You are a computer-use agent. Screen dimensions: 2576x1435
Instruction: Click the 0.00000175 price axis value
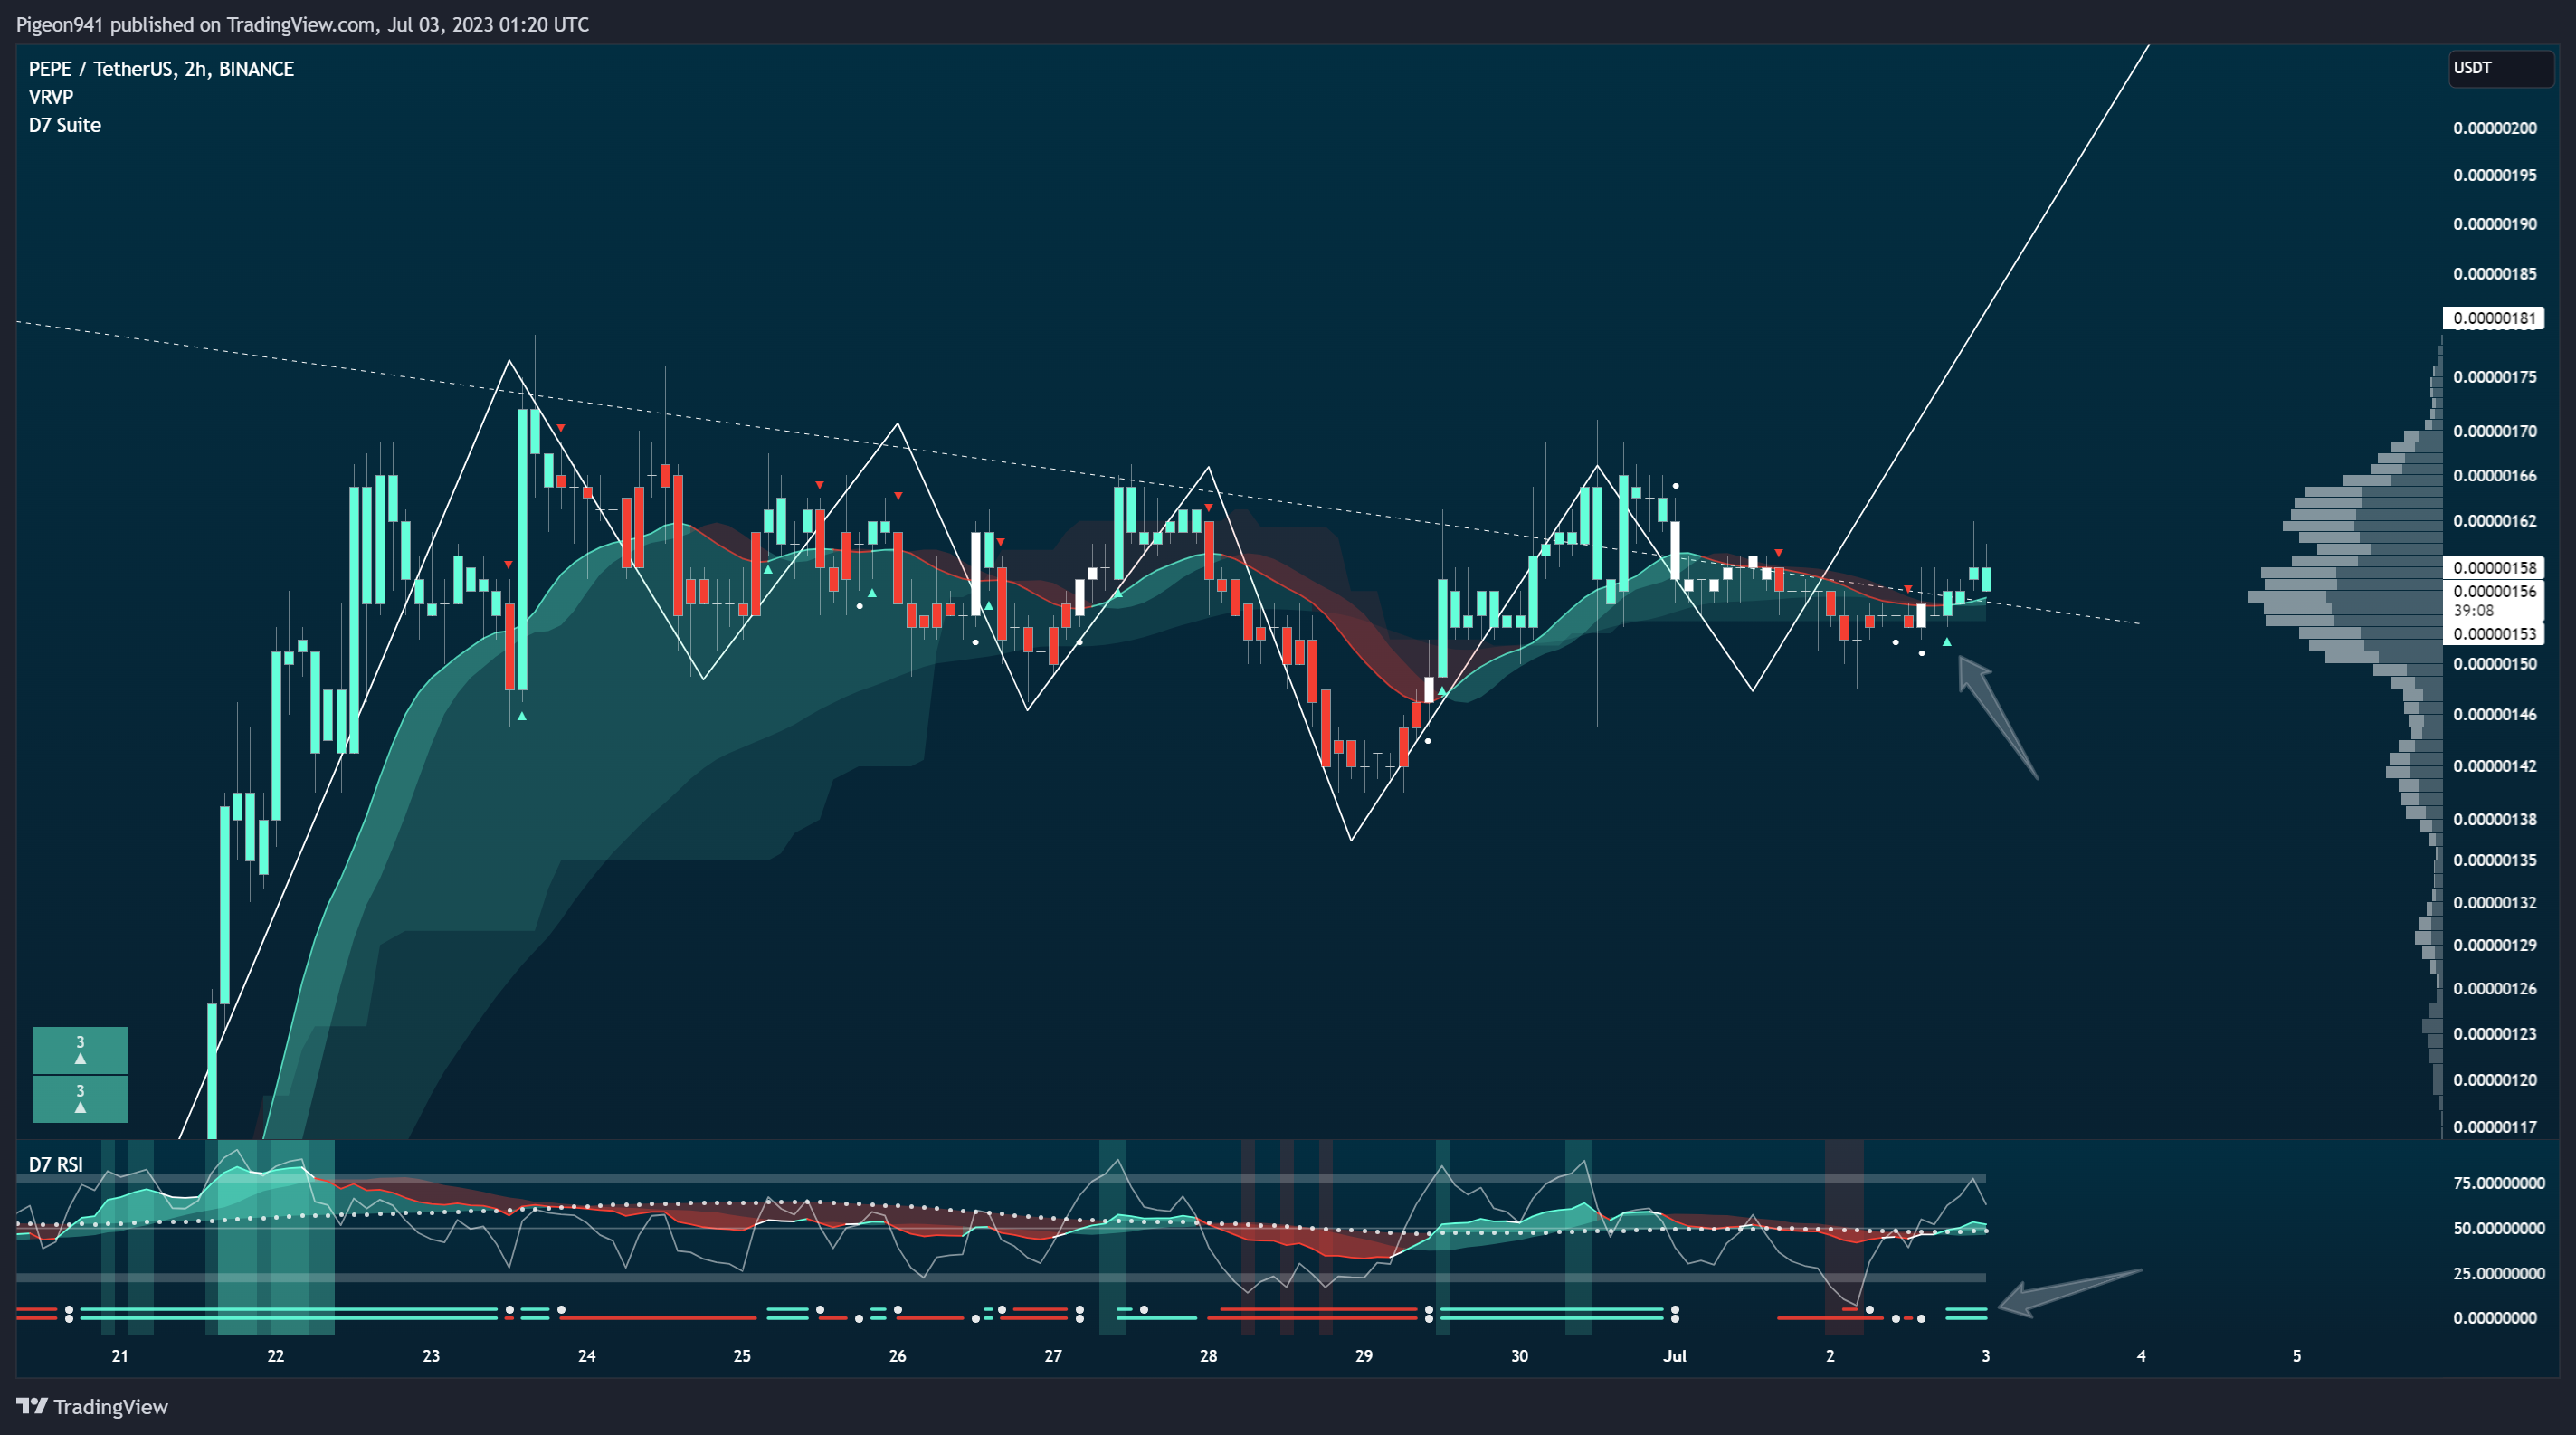[2494, 377]
